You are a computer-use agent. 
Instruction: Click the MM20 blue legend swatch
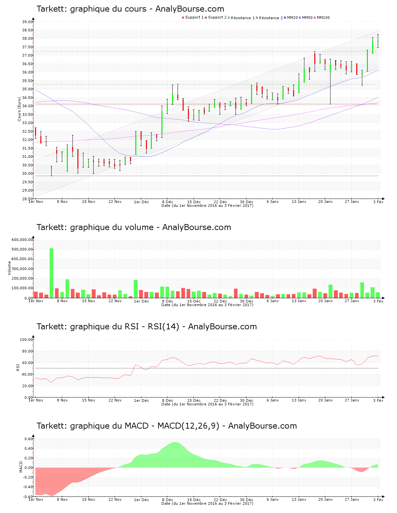coord(285,18)
